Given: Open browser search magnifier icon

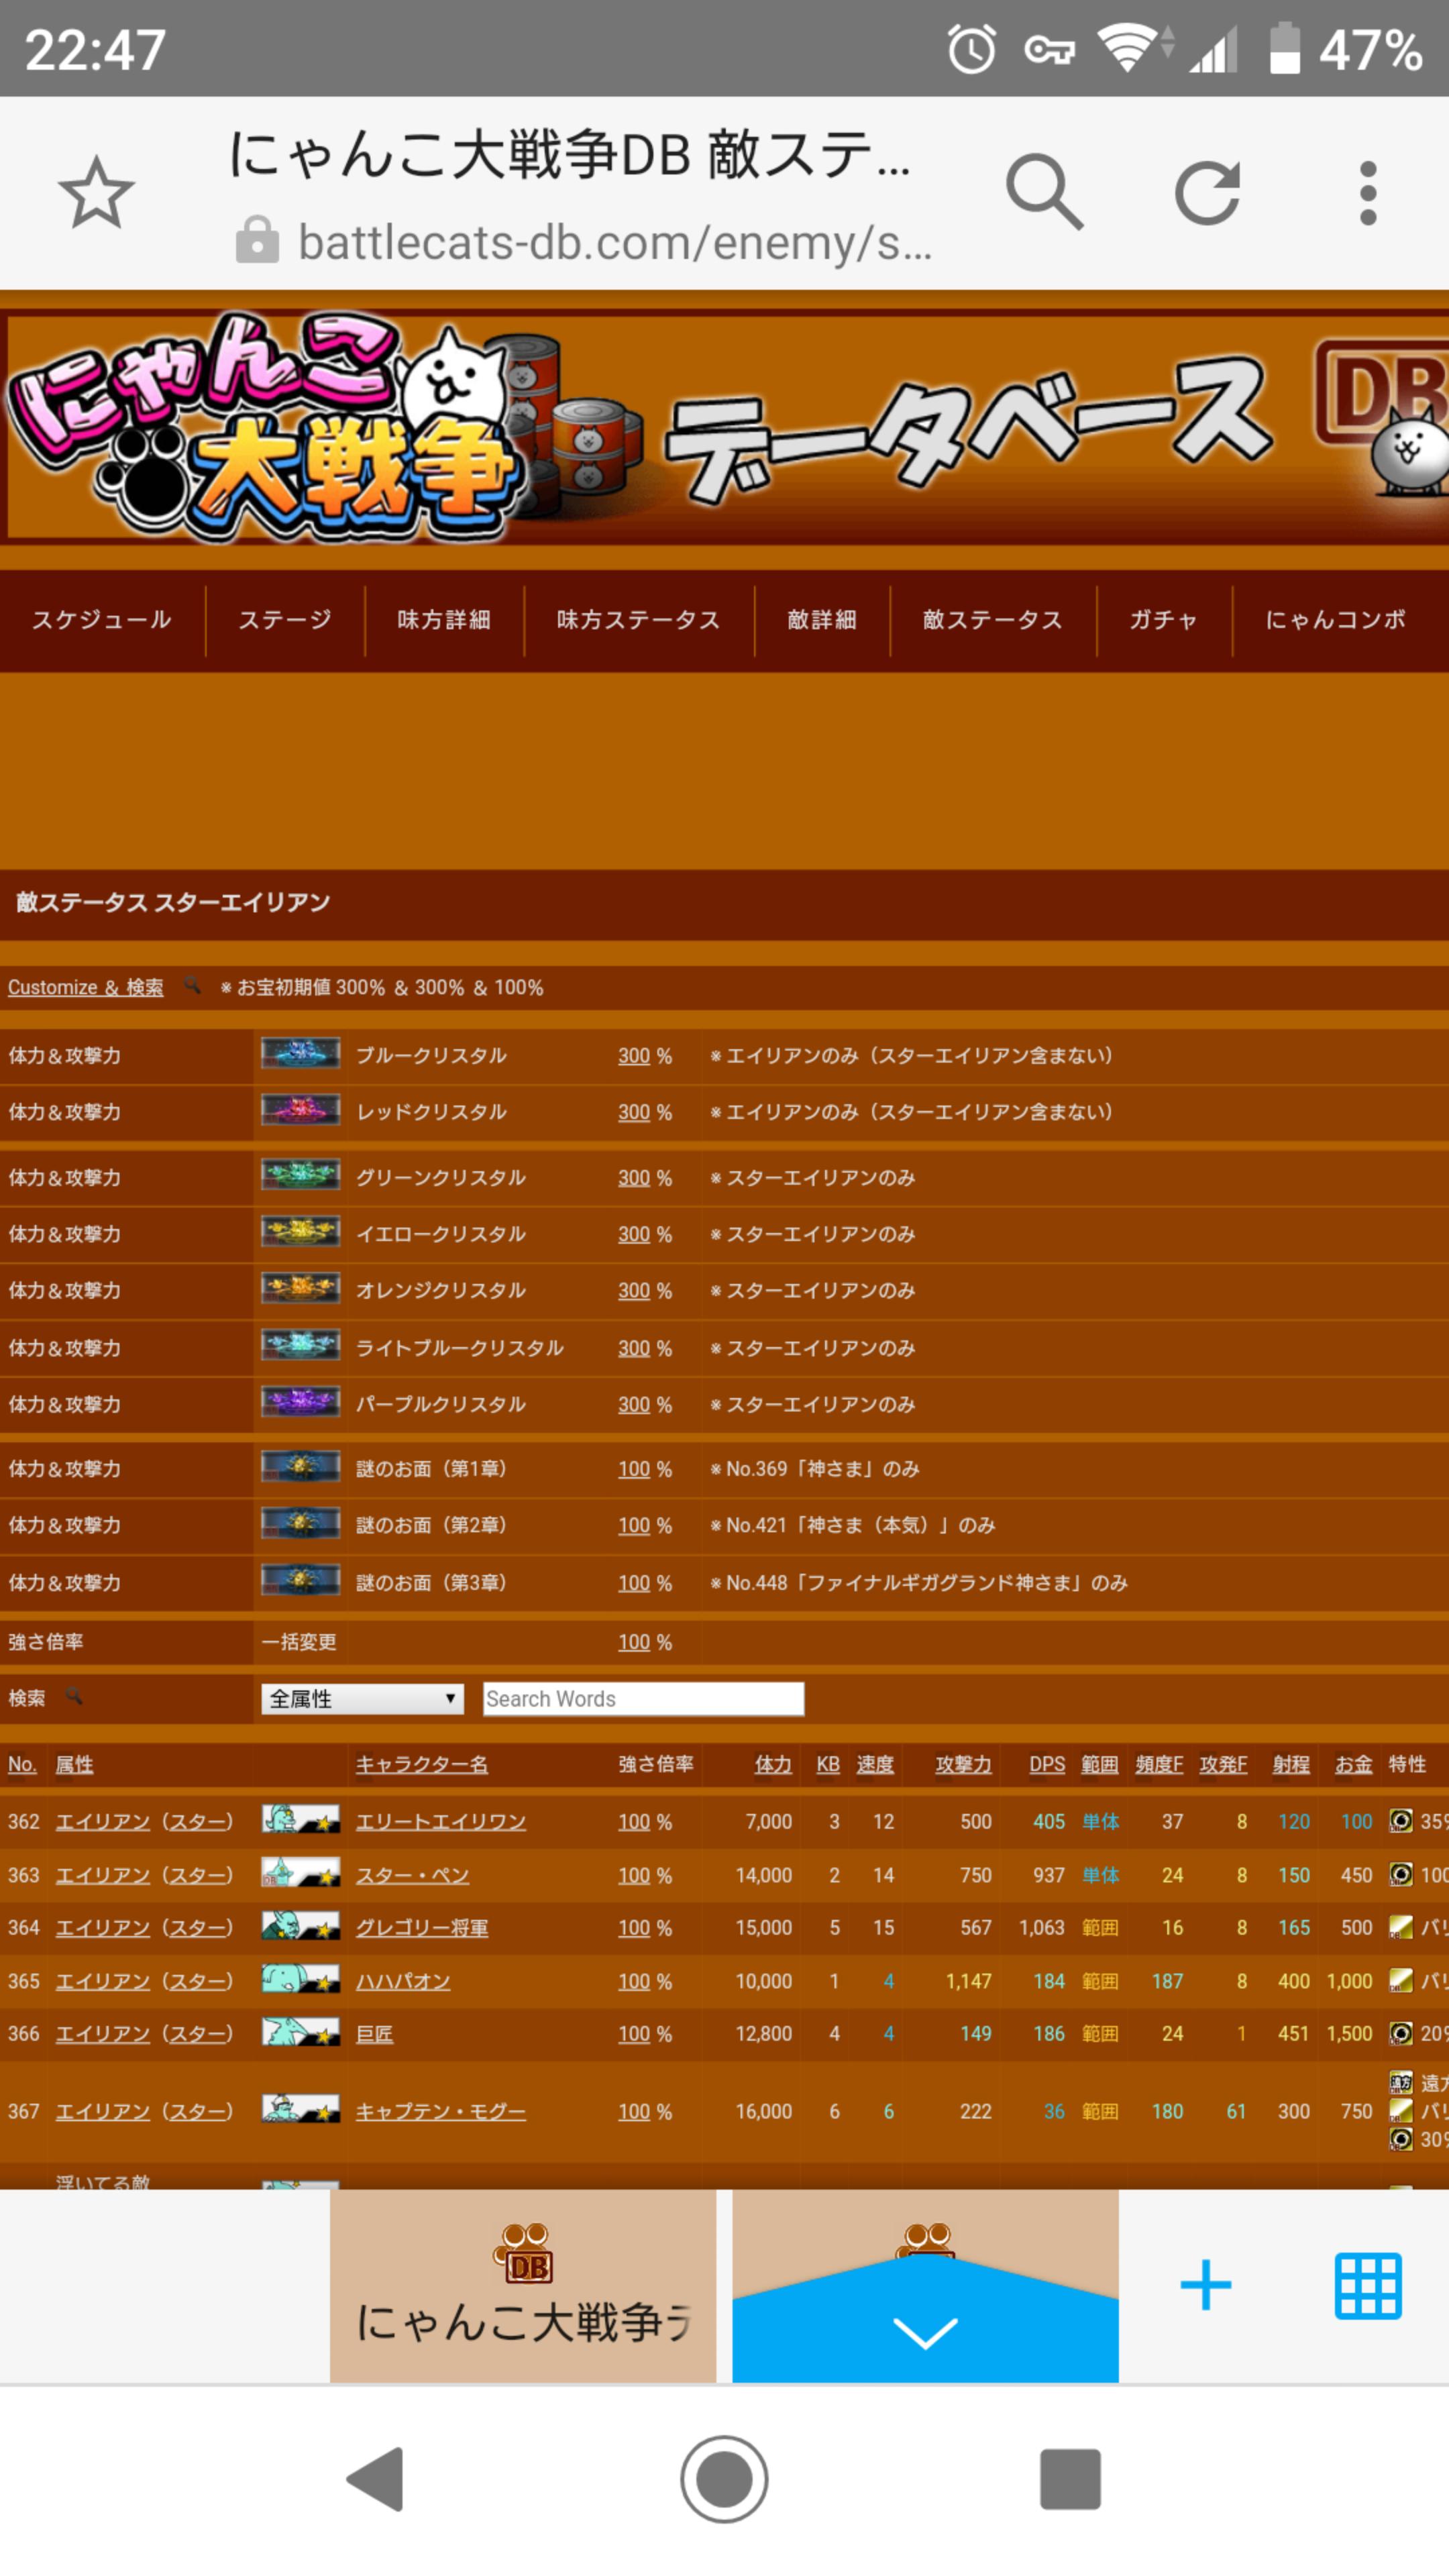Looking at the screenshot, I should (1044, 192).
